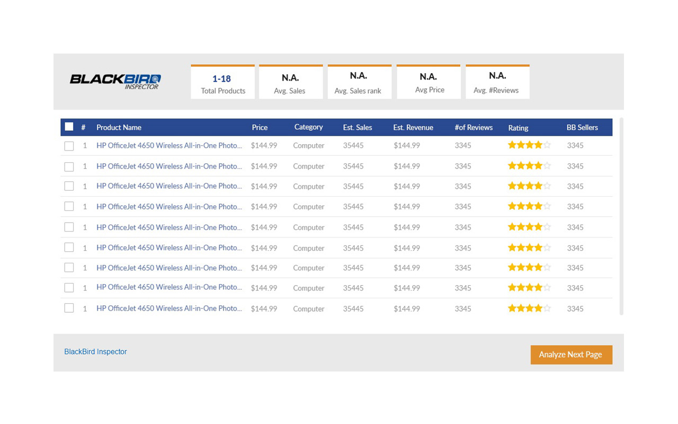Click the $144.99 price in the fourth row

click(x=264, y=207)
